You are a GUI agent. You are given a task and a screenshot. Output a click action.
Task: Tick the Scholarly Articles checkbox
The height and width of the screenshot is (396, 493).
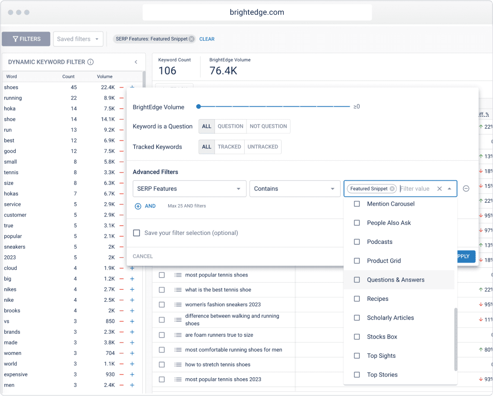point(357,318)
